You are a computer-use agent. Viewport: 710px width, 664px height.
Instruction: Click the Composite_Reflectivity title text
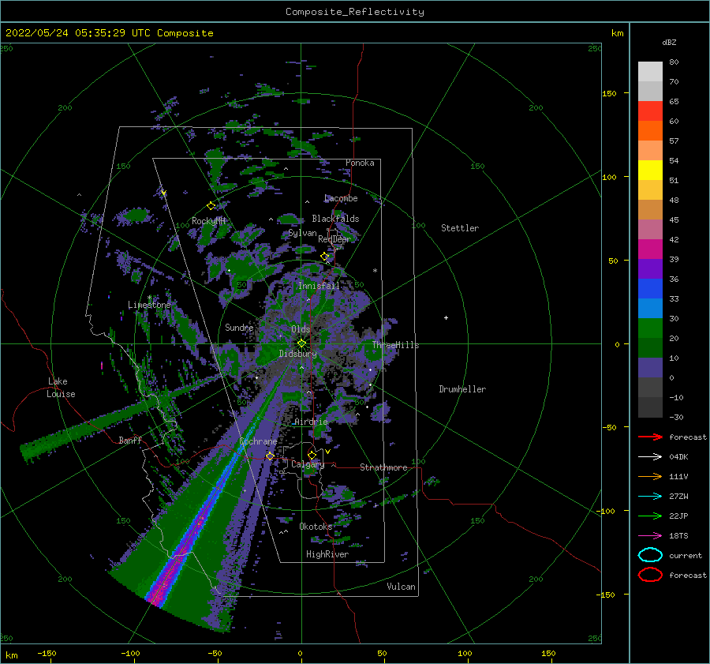coord(355,12)
